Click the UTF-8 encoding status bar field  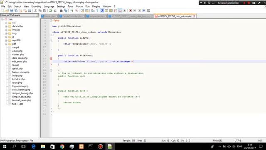click(238, 141)
